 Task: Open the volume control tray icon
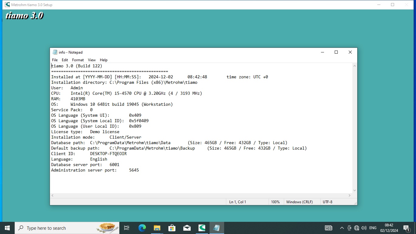[364, 228]
